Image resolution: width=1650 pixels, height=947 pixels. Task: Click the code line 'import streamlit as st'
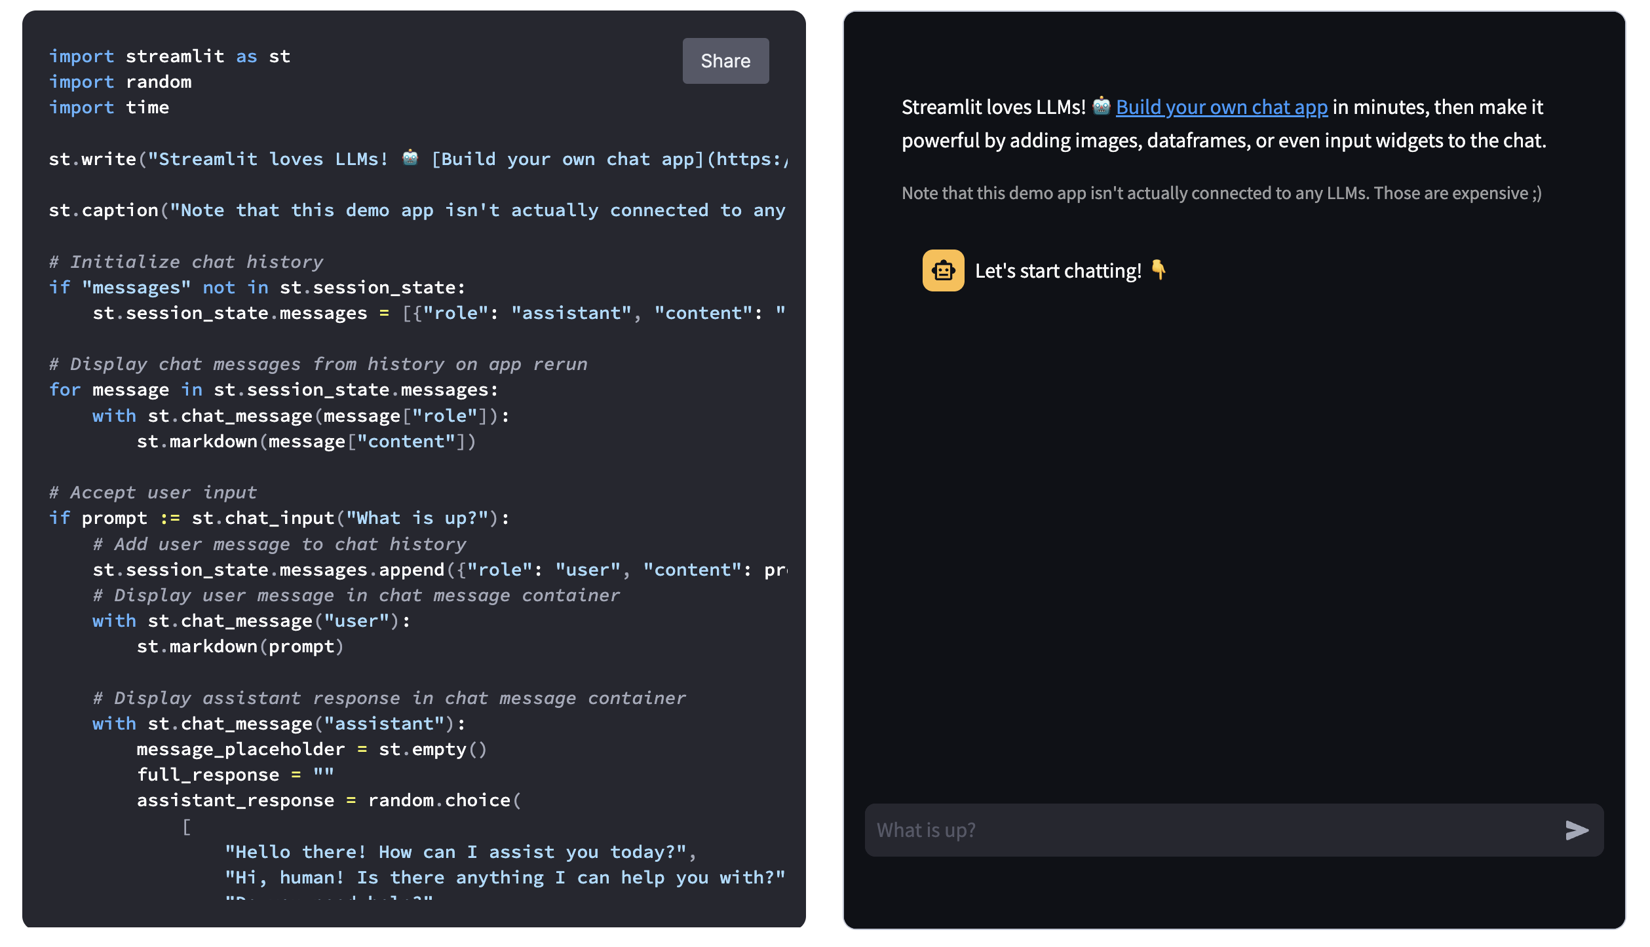point(169,56)
